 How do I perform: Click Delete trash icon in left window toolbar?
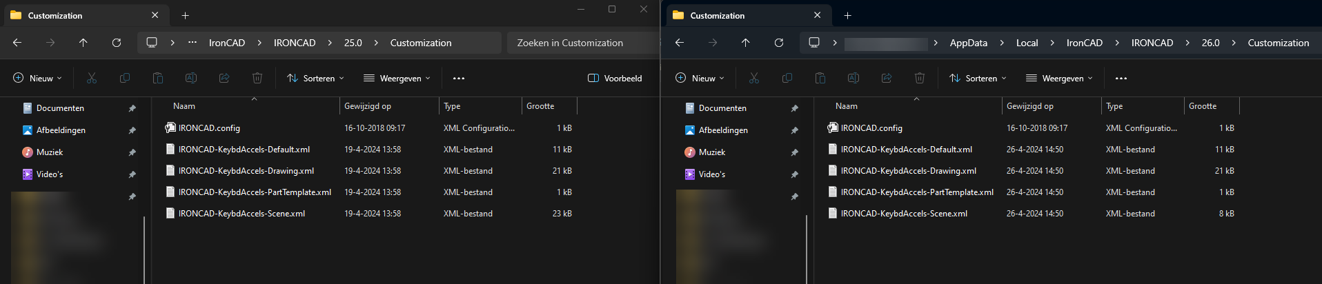(x=257, y=79)
